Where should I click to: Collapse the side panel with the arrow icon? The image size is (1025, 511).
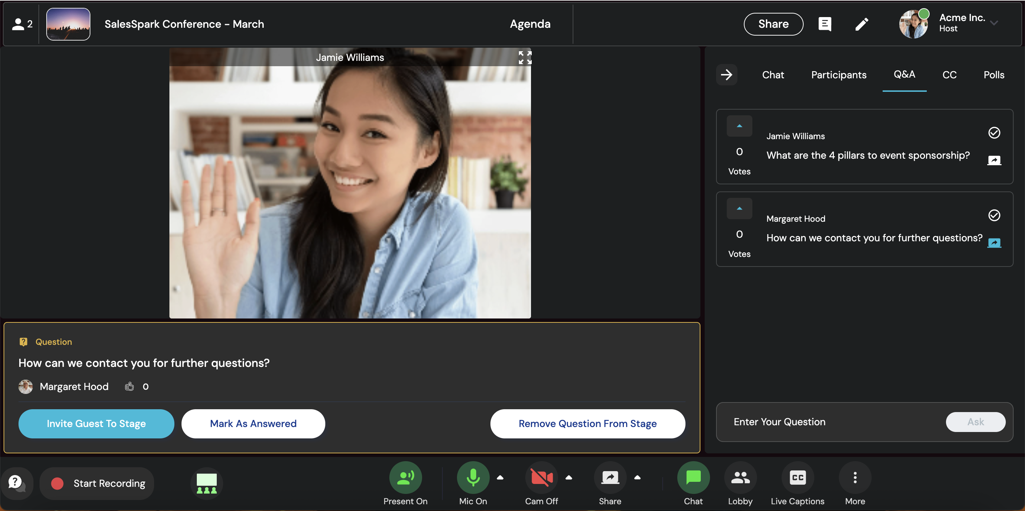[x=726, y=75]
